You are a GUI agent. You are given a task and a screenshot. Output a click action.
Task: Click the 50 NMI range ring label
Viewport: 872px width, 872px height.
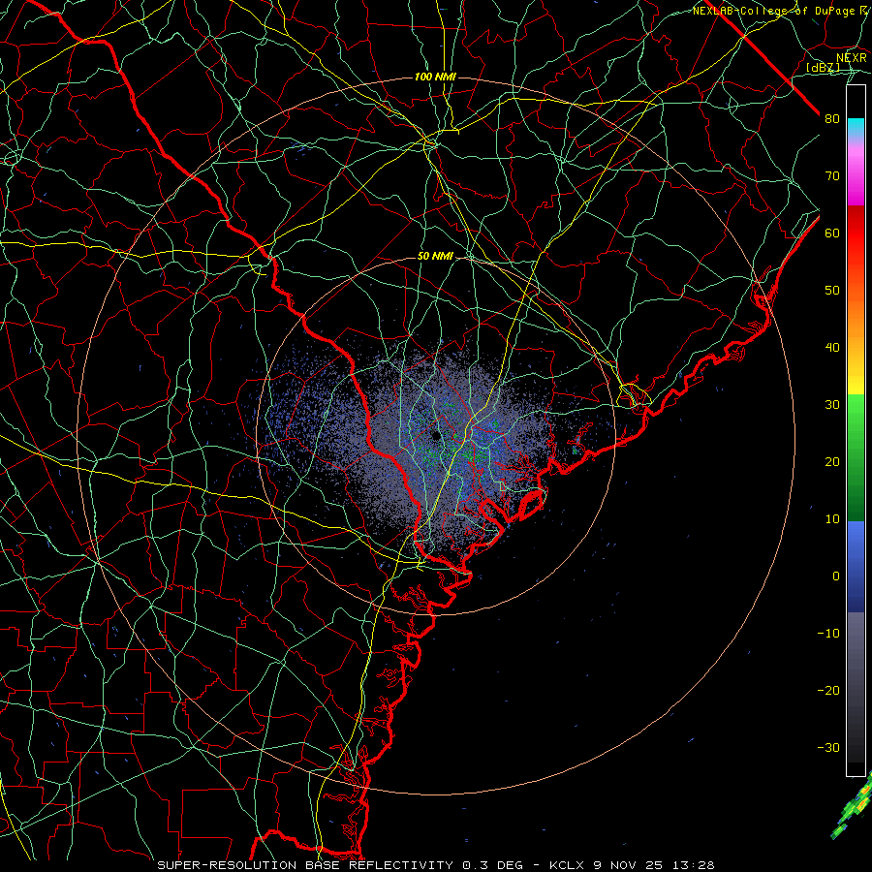pos(435,257)
